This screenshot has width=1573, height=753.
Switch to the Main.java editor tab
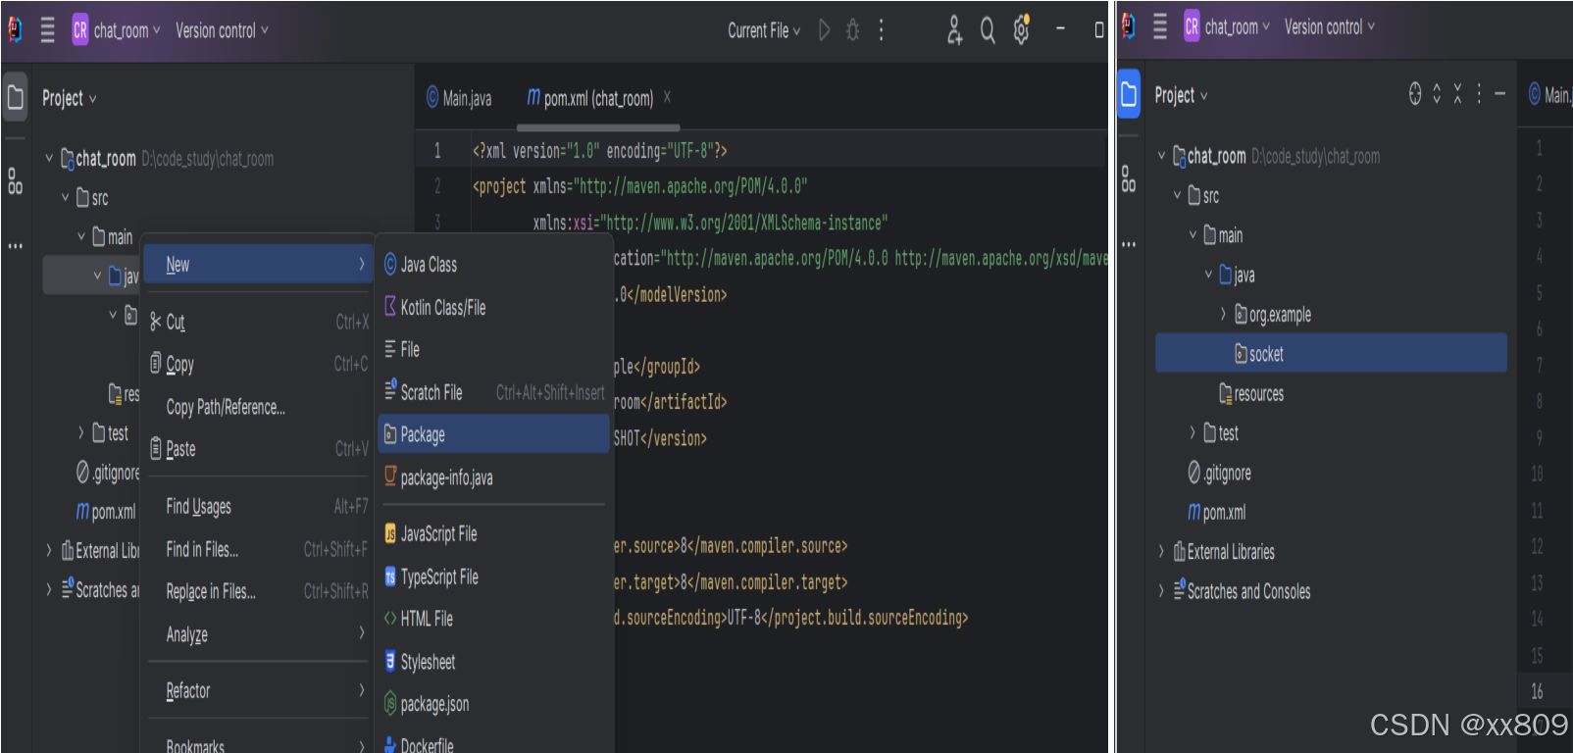(x=459, y=98)
